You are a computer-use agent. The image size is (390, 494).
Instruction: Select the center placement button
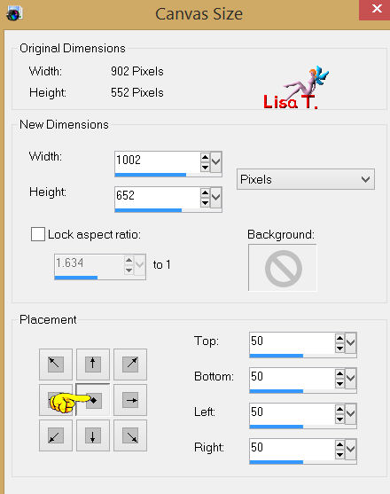click(x=93, y=400)
